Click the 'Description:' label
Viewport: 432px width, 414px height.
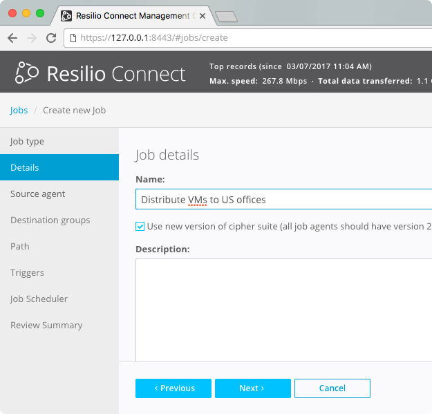[162, 249]
